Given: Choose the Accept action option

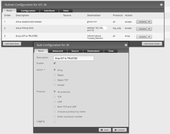Looking at the screenshot, I should click(54, 84).
